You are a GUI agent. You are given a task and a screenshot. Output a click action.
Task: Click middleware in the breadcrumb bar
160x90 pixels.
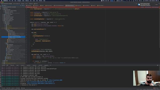point(30,4)
